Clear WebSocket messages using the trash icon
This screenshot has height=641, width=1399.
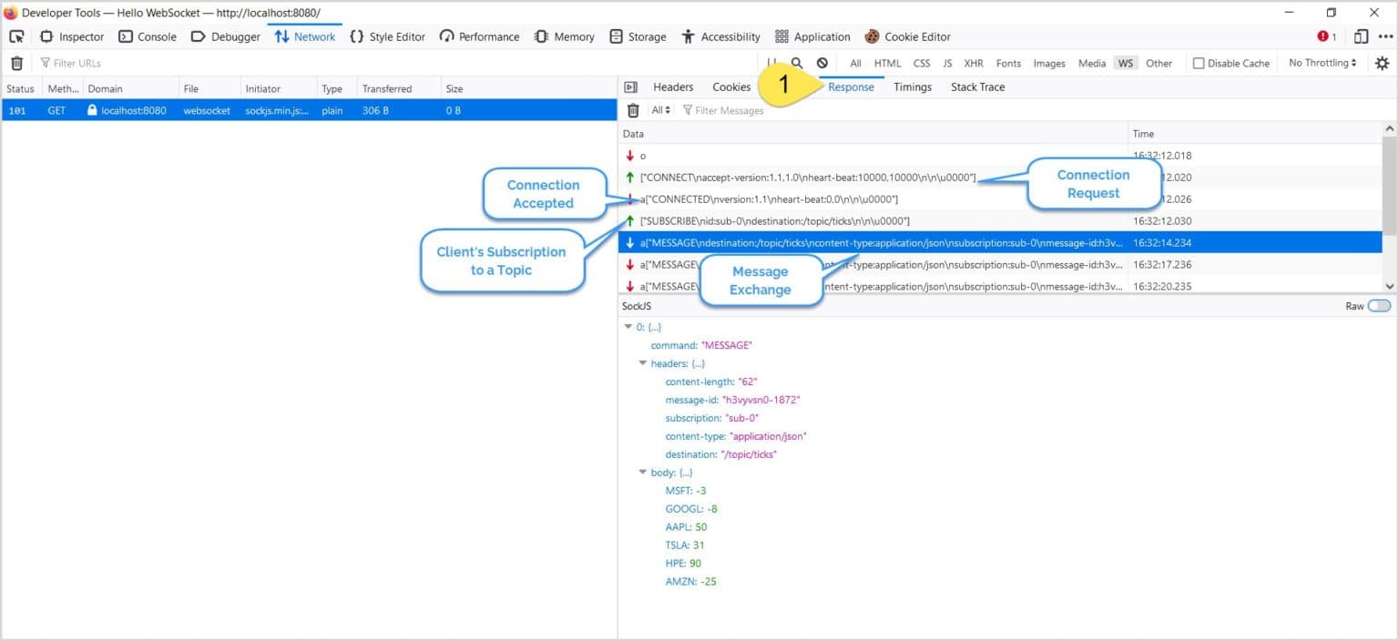click(632, 110)
